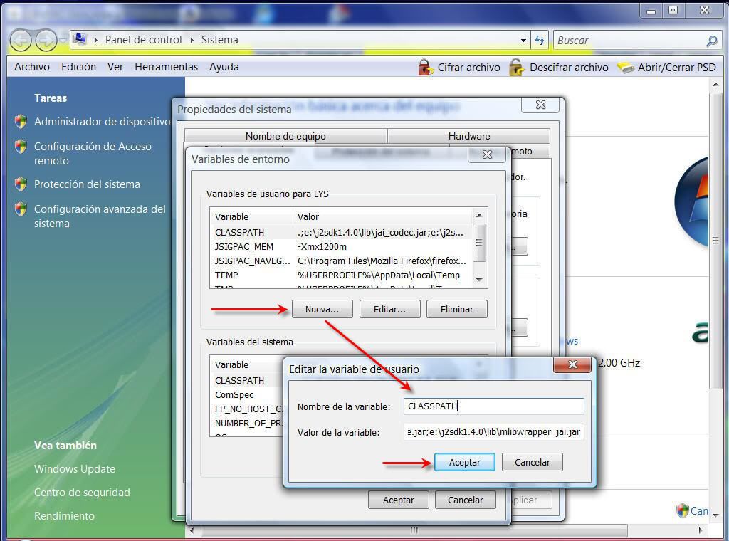729x541 pixels.
Task: Open the Archivo menu
Action: (x=31, y=67)
